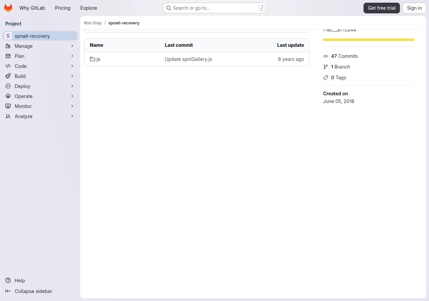The image size is (429, 301).
Task: Open the Code section label
Action: click(x=20, y=66)
